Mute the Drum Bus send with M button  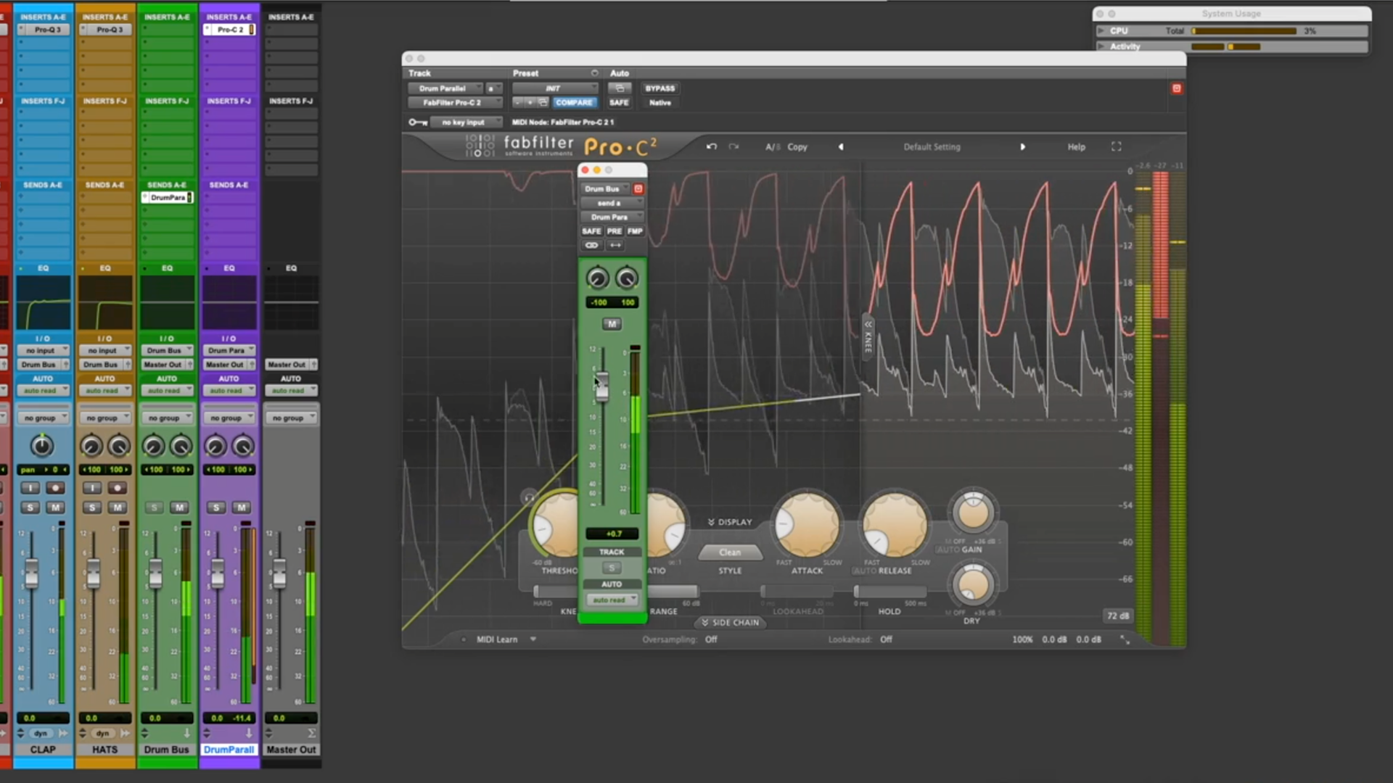pyautogui.click(x=612, y=324)
